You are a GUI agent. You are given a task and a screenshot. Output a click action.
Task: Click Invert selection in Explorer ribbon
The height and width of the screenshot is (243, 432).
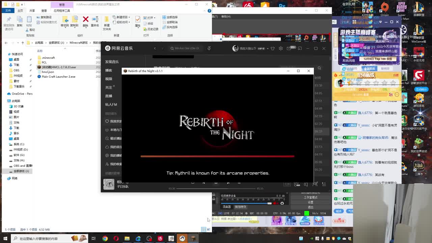[170, 27]
